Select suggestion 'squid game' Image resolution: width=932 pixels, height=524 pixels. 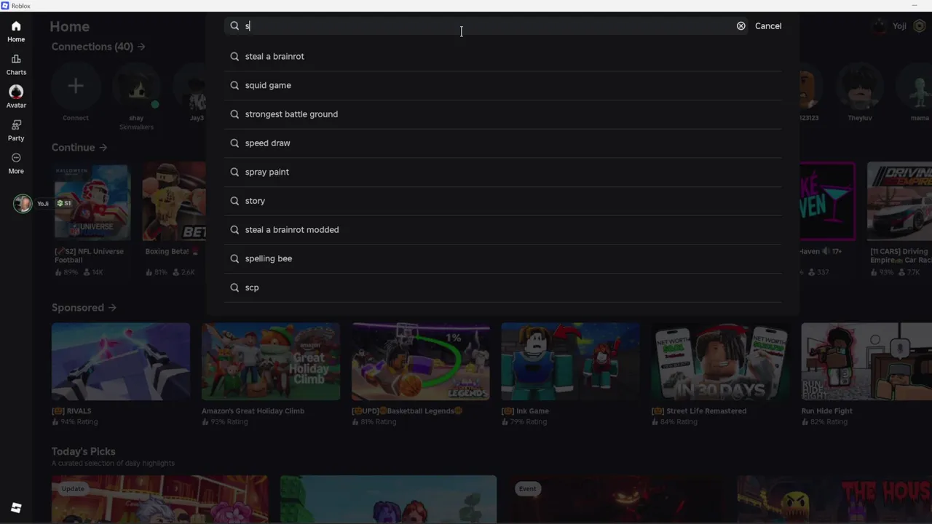click(503, 85)
